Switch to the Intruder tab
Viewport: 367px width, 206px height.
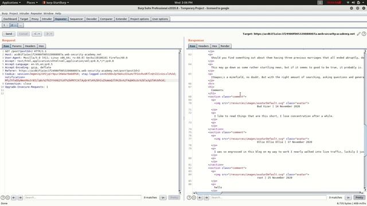coord(47,19)
